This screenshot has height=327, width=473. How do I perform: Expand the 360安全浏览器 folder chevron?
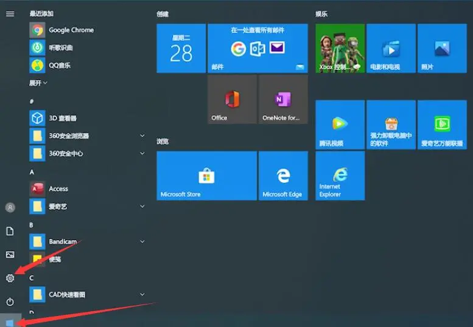pos(142,136)
